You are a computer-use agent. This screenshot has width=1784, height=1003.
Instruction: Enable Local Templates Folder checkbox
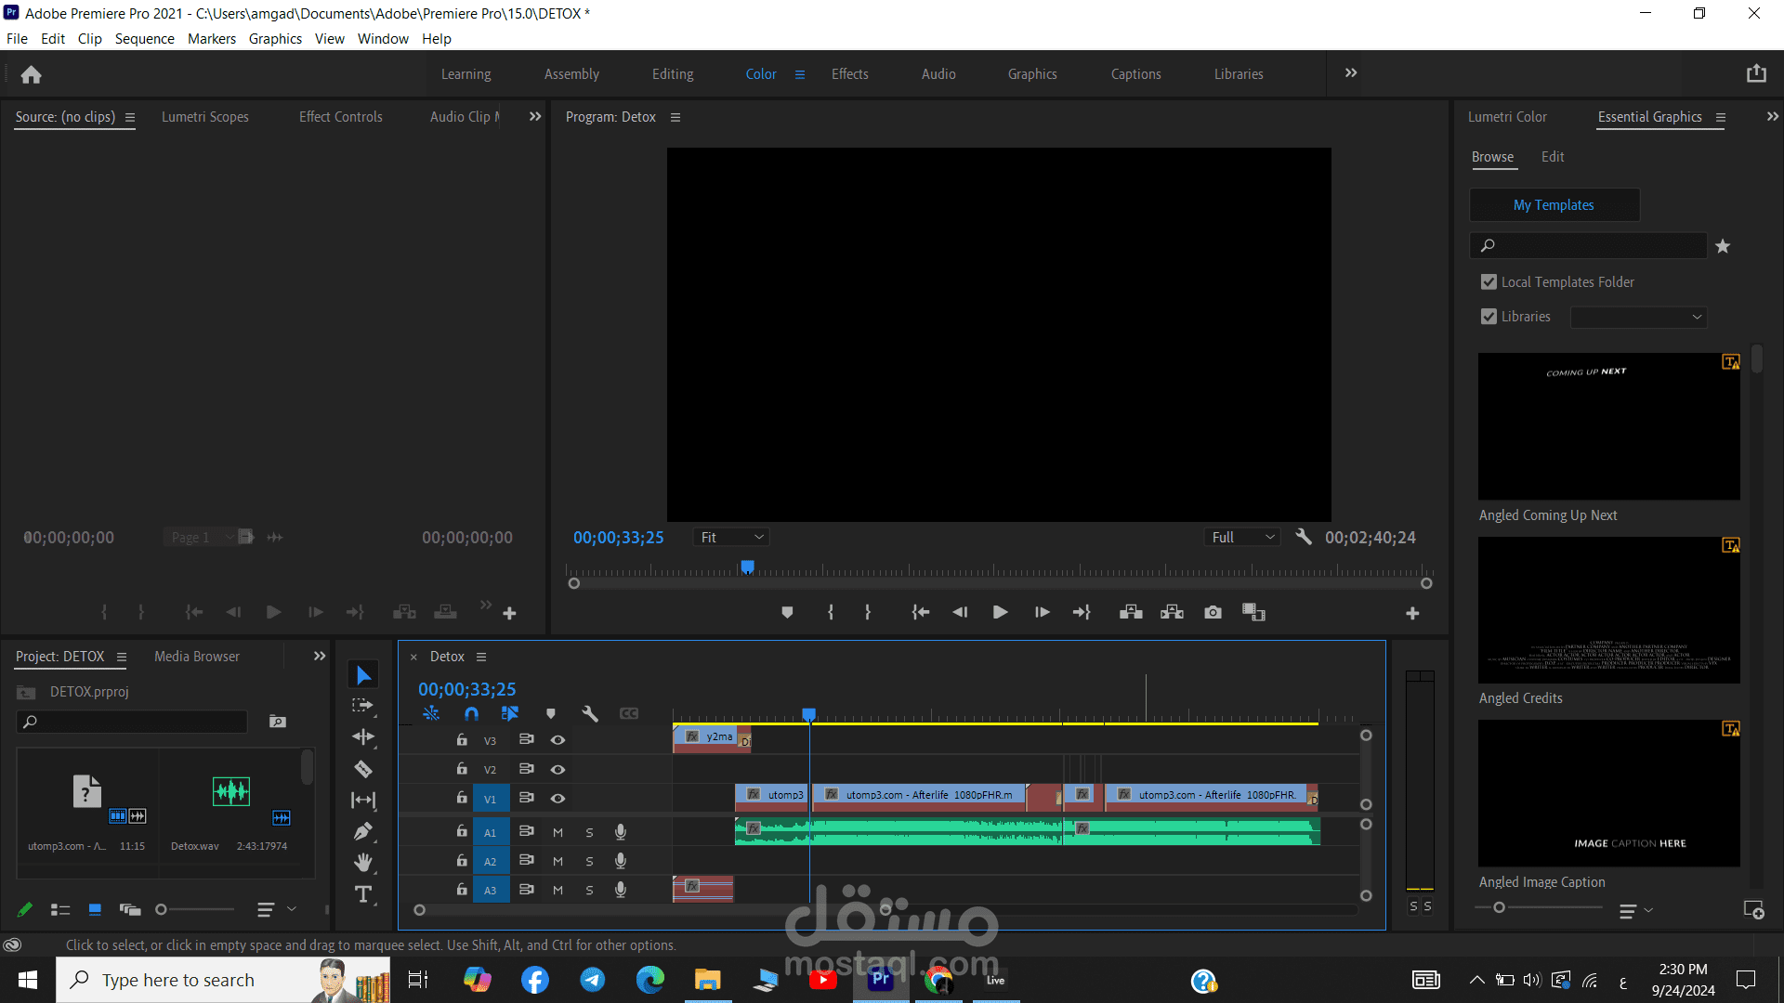(1490, 281)
